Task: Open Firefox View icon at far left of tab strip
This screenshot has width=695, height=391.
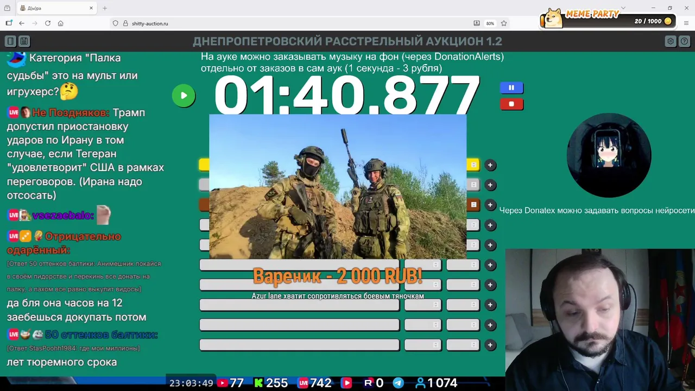Action: (x=7, y=8)
